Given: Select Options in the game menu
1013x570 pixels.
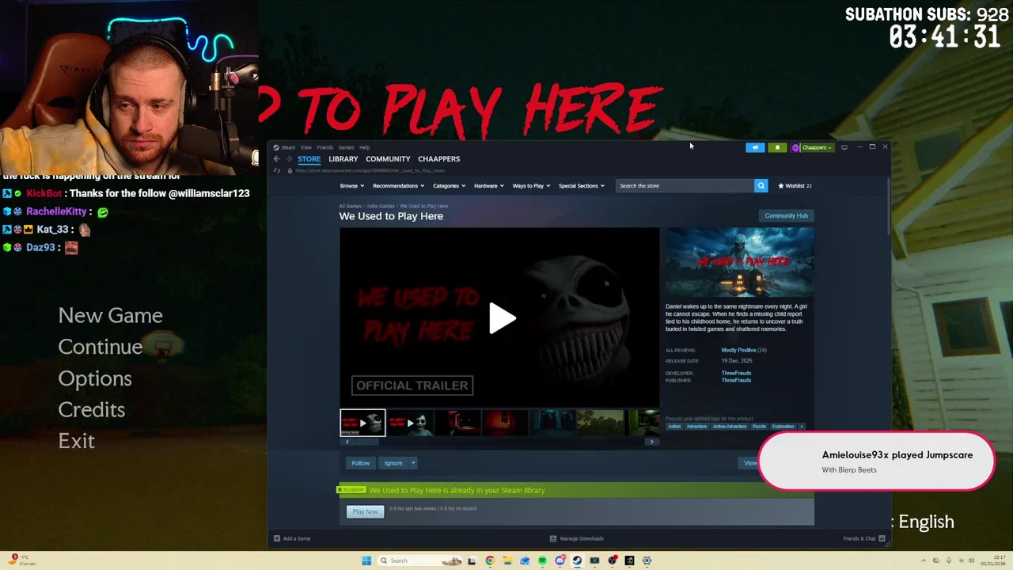Looking at the screenshot, I should pyautogui.click(x=94, y=378).
